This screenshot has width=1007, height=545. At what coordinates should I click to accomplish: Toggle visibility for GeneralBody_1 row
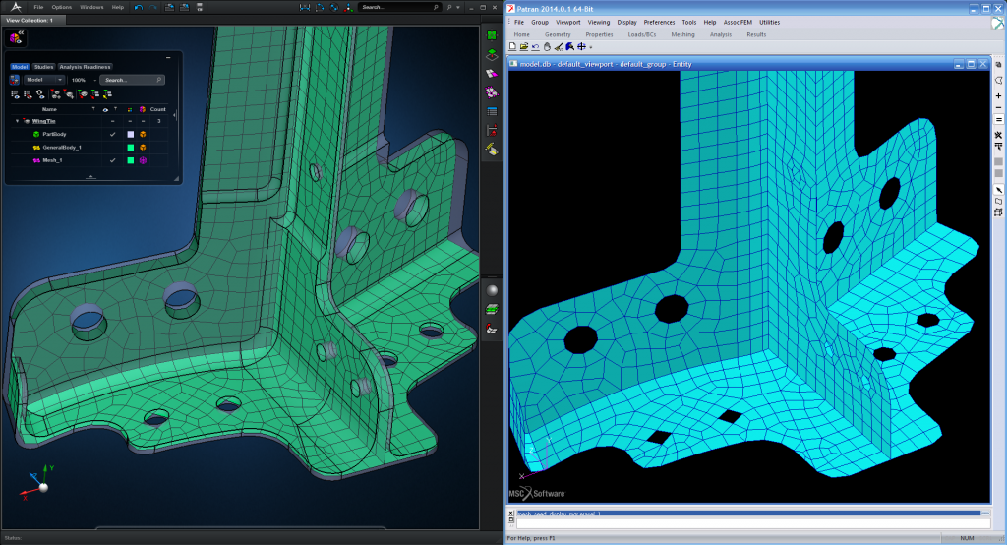click(112, 148)
